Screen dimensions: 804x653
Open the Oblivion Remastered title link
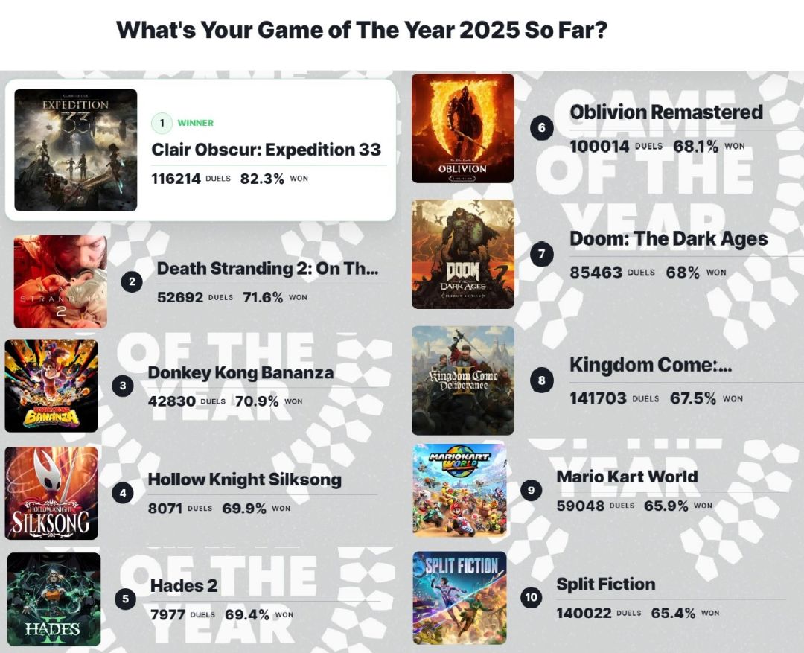[x=666, y=112]
